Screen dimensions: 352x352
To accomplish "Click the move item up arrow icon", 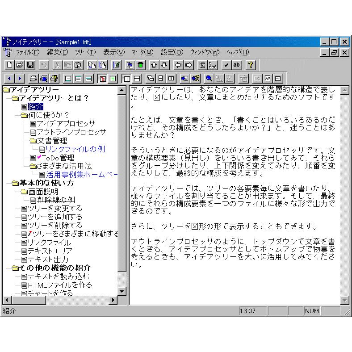I will (154, 65).
